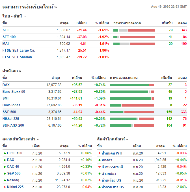Click the red down arrow beside Nikkei 225 futures
This screenshot has height=192, width=190.
pyautogui.click(x=5, y=187)
